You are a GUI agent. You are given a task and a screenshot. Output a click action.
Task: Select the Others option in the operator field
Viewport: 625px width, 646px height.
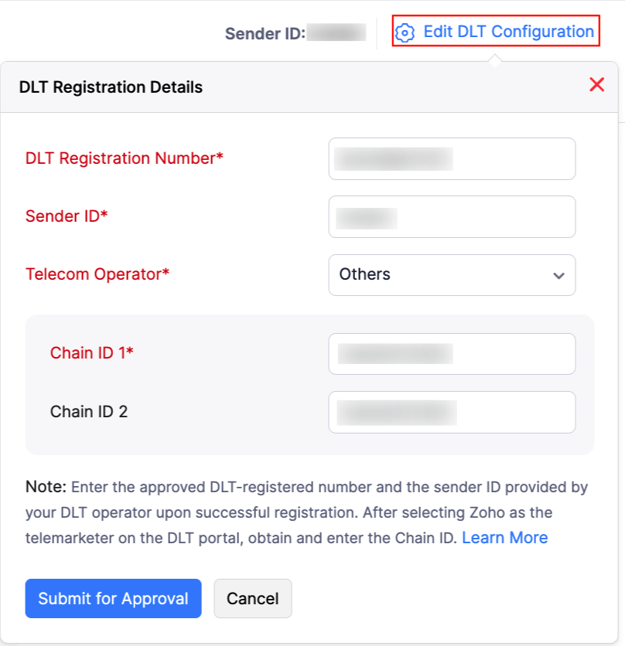point(364,275)
